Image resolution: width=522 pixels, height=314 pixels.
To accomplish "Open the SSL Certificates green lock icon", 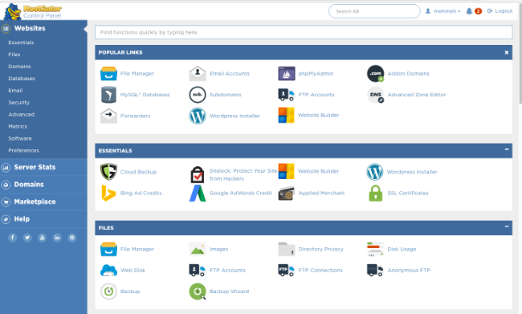I will tap(376, 193).
